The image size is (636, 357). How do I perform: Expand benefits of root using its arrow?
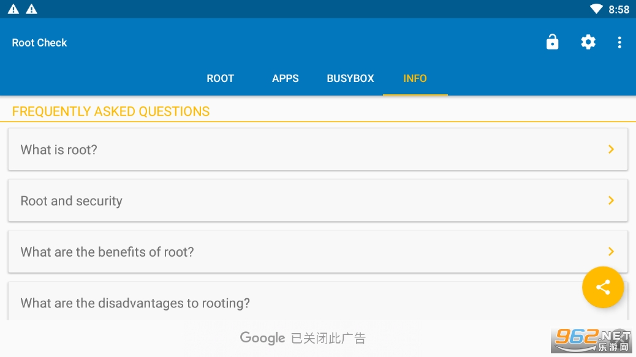tap(610, 251)
